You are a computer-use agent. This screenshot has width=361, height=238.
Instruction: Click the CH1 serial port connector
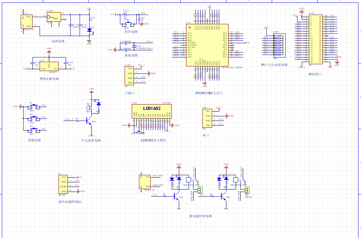point(208,118)
